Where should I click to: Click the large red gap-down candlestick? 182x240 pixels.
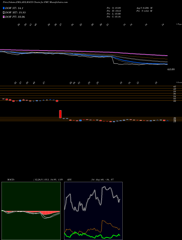tap(60, 114)
